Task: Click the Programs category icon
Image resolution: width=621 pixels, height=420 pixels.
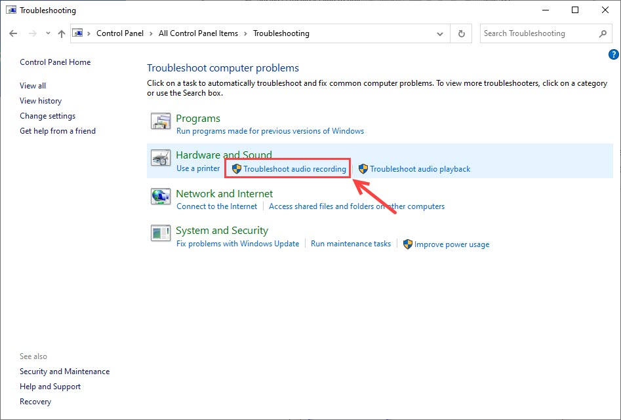Action: pyautogui.click(x=161, y=122)
